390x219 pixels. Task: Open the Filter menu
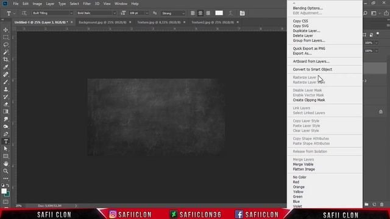(x=87, y=4)
